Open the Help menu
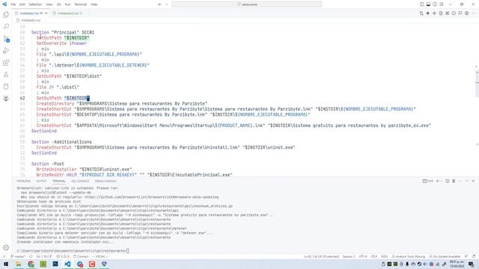 pyautogui.click(x=94, y=4)
